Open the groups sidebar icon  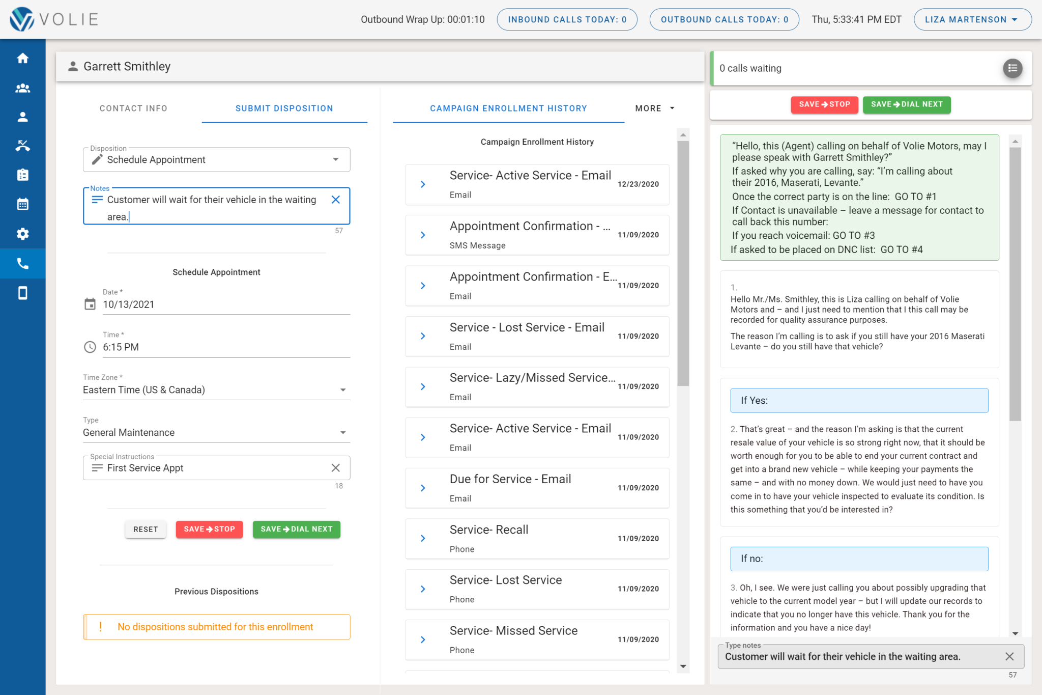point(22,88)
